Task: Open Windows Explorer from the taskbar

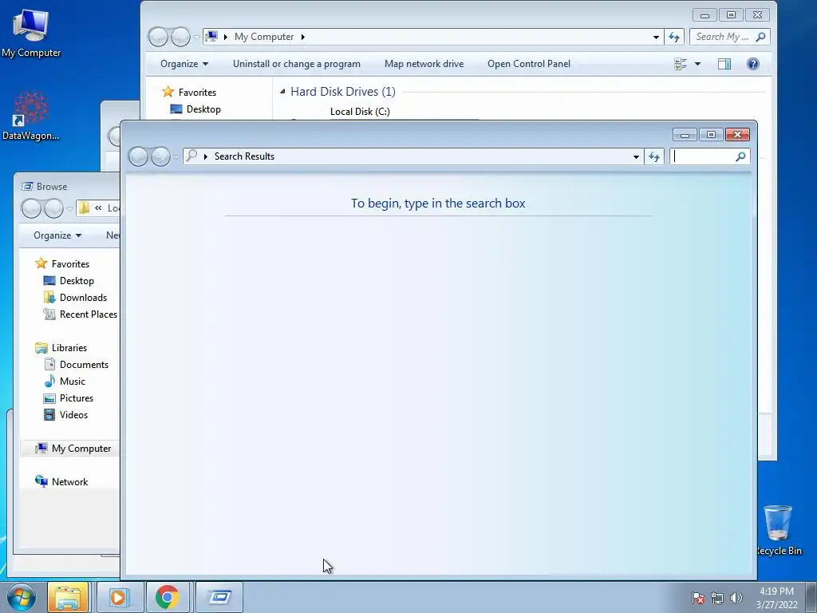Action: point(68,597)
